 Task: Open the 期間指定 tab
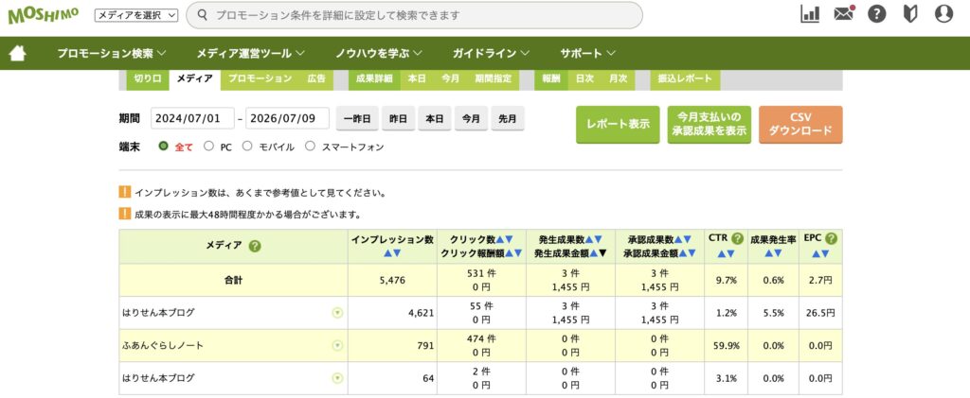coord(493,79)
